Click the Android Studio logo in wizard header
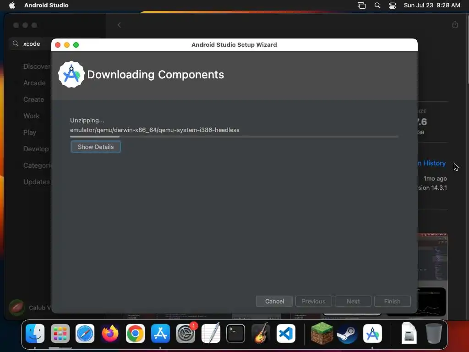Screen dimensions: 469x352 71,75
